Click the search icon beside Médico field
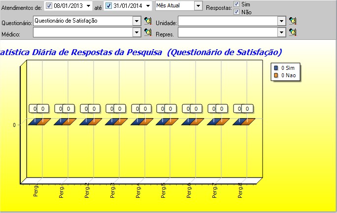Viewport: 337px width, 213px height. click(x=147, y=32)
